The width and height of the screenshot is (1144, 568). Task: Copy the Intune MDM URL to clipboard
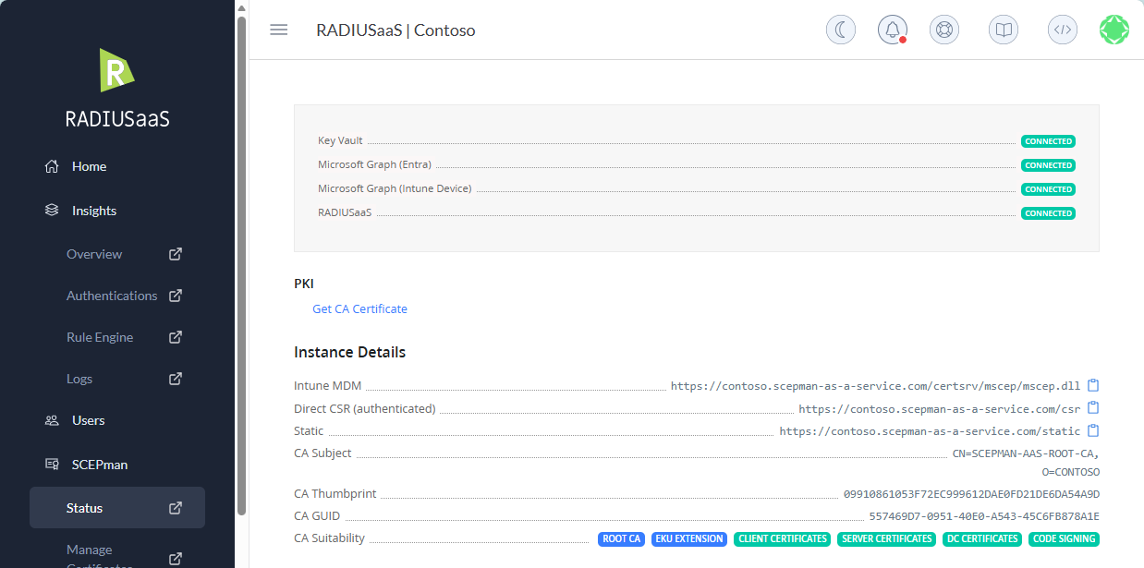(1092, 385)
